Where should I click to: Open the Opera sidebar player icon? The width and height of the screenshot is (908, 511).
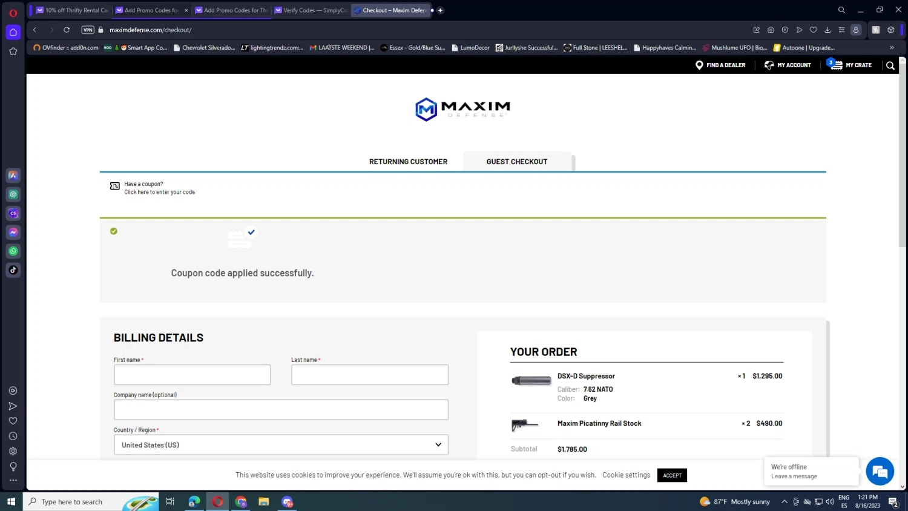click(x=13, y=391)
